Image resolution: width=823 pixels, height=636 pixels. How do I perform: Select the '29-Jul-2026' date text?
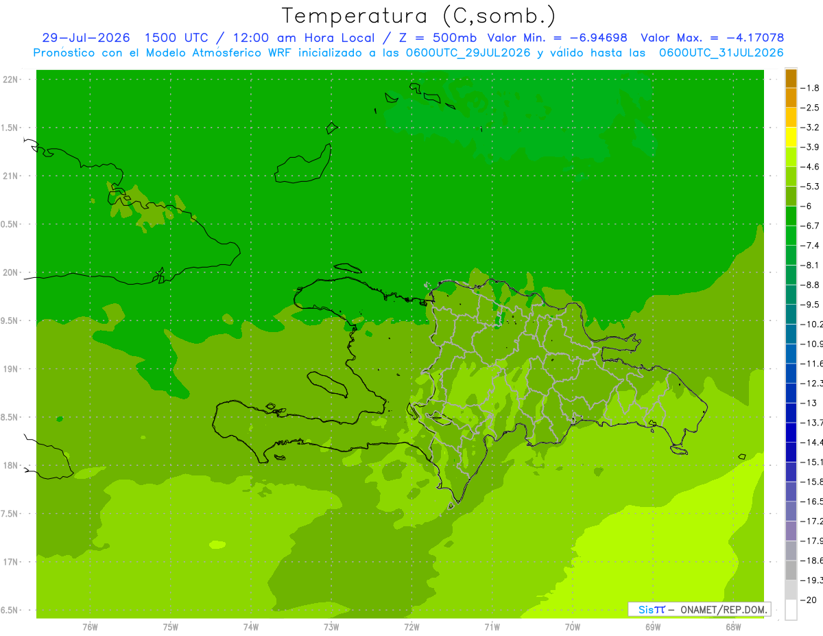86,38
